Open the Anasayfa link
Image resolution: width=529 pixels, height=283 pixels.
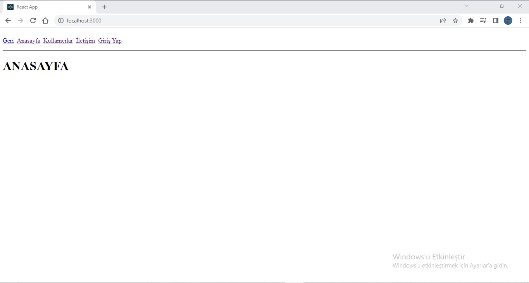(28, 41)
